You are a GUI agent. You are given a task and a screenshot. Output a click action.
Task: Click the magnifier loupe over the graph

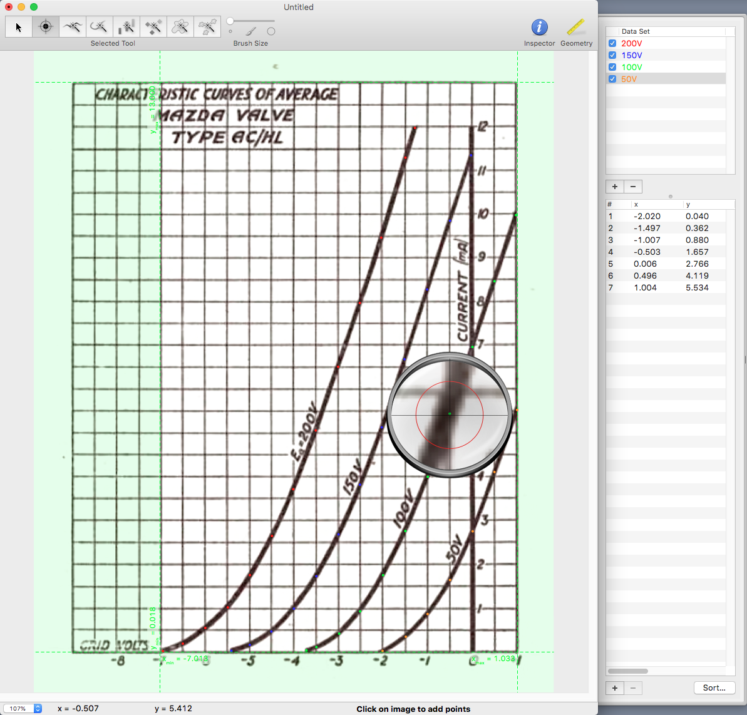[450, 414]
